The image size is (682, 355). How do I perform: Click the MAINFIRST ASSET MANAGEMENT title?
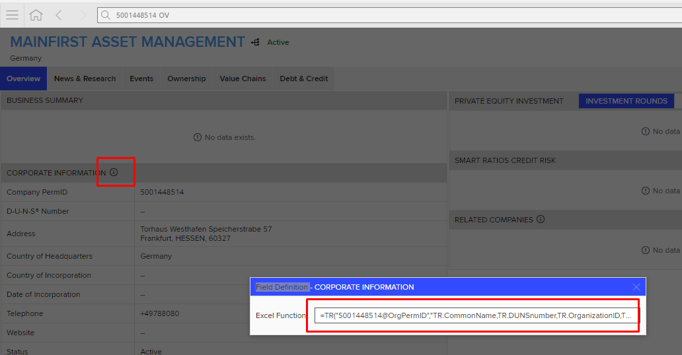[128, 42]
